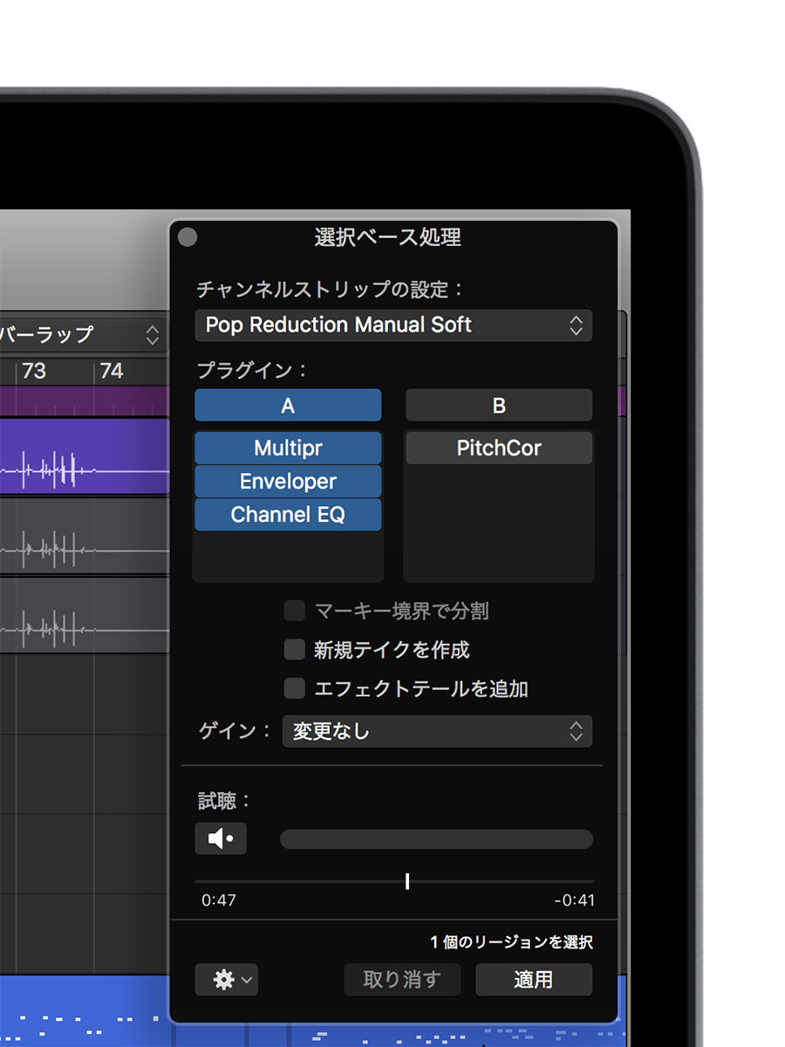Click the 適用 button
The image size is (785, 1047).
coord(533,980)
